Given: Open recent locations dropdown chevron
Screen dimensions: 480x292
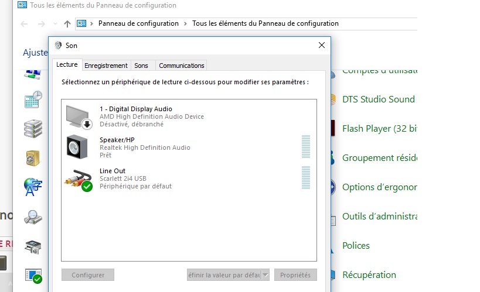Looking at the screenshot, I should point(55,23).
